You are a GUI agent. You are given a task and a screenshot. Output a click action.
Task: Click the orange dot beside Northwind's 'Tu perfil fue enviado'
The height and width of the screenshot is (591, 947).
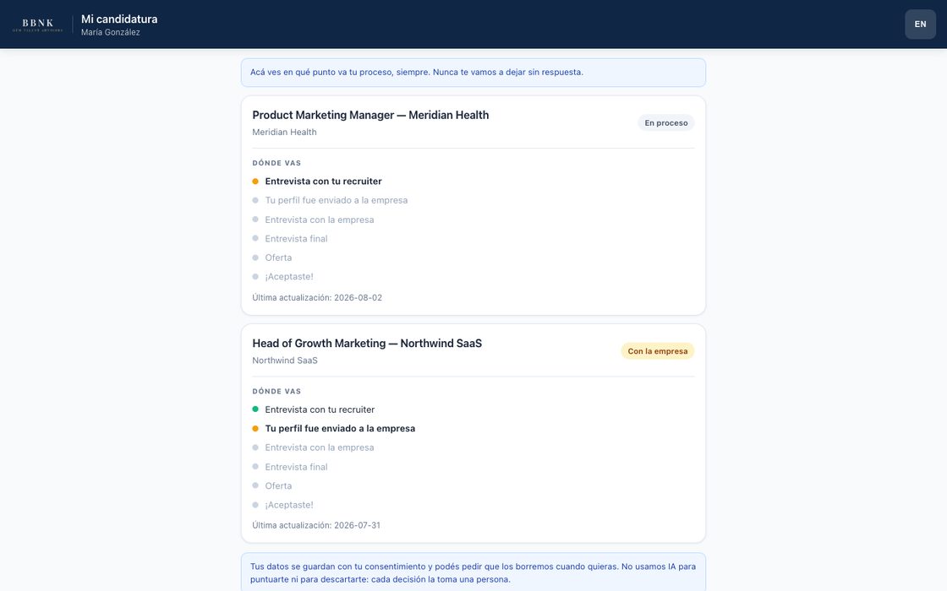255,429
